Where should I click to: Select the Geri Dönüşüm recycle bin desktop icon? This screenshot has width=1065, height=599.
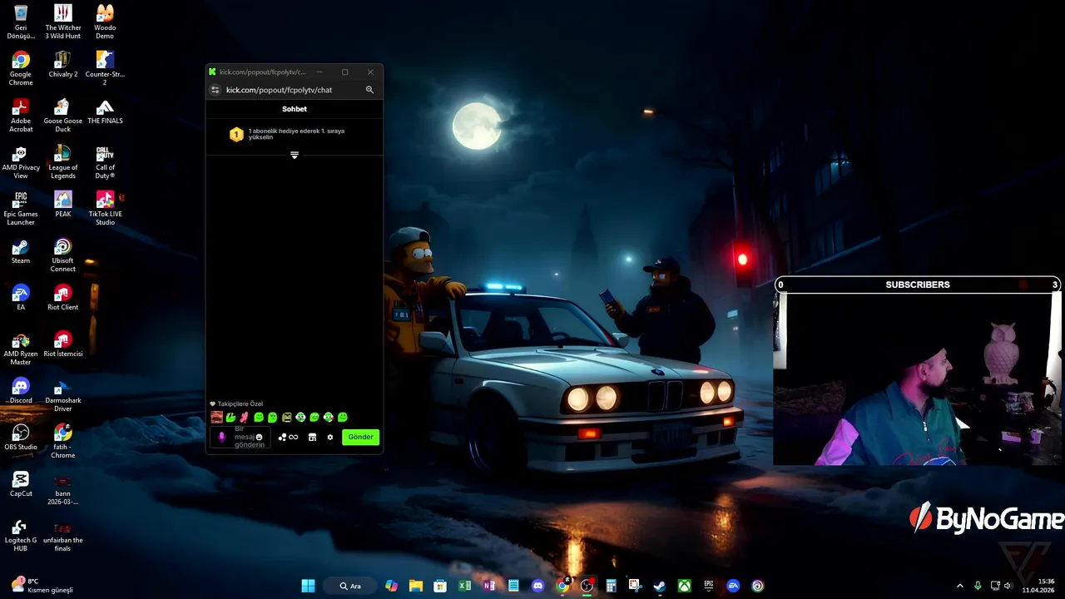click(21, 22)
